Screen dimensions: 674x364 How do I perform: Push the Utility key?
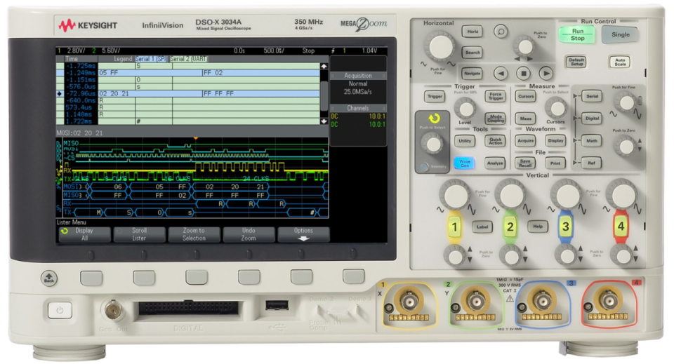click(465, 140)
